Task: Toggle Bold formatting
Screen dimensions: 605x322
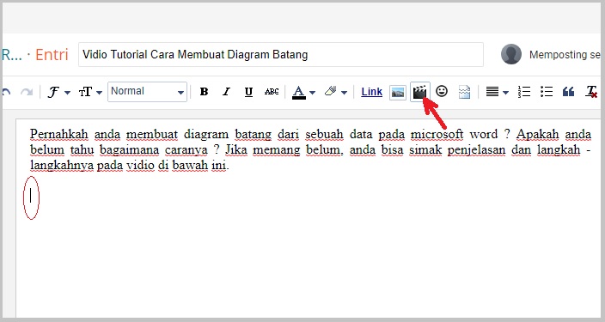Action: click(204, 92)
